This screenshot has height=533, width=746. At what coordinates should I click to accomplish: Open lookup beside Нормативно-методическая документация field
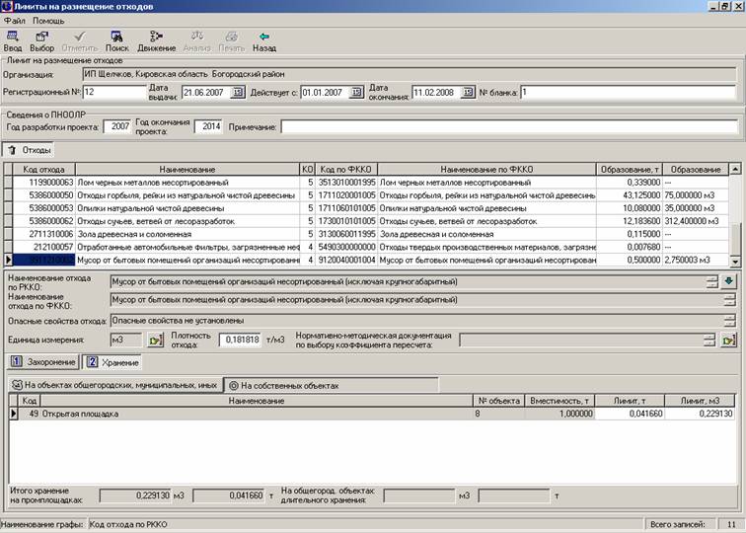click(729, 341)
